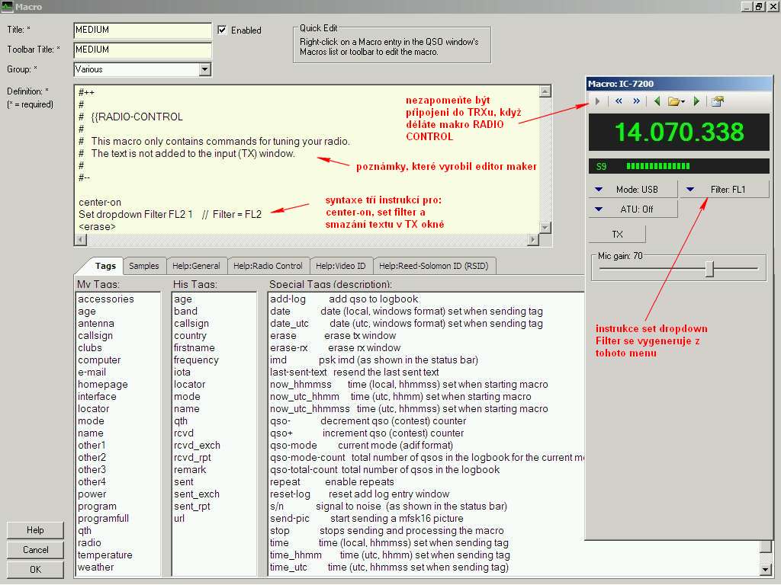This screenshot has width=781, height=585.
Task: Open the Filter: FL1 dropdown
Action: [x=724, y=189]
